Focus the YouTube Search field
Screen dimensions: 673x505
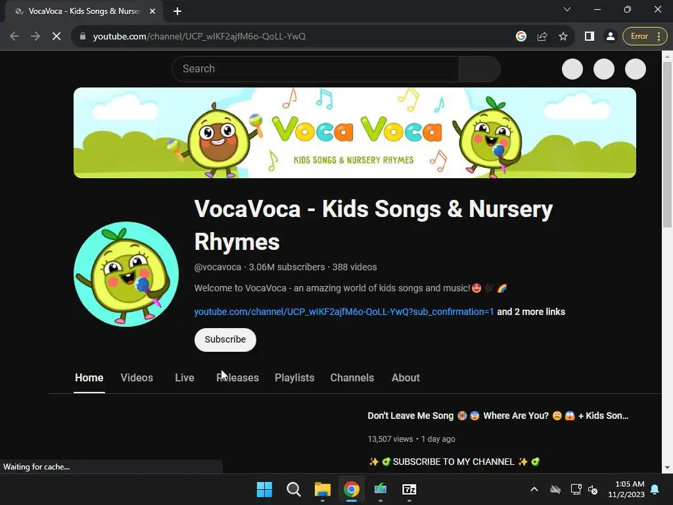(315, 68)
